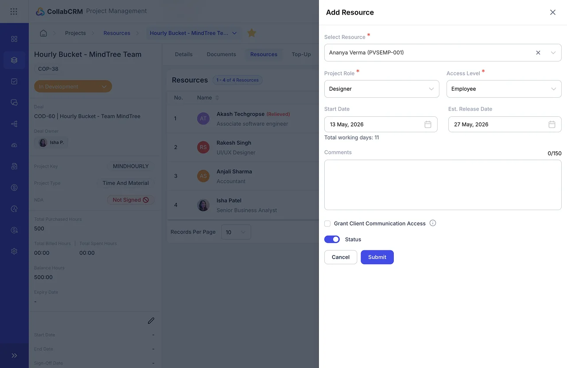Expand the In Development status dropdown
This screenshot has height=368, width=567.
[x=73, y=87]
